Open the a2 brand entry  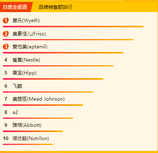(x=15, y=112)
